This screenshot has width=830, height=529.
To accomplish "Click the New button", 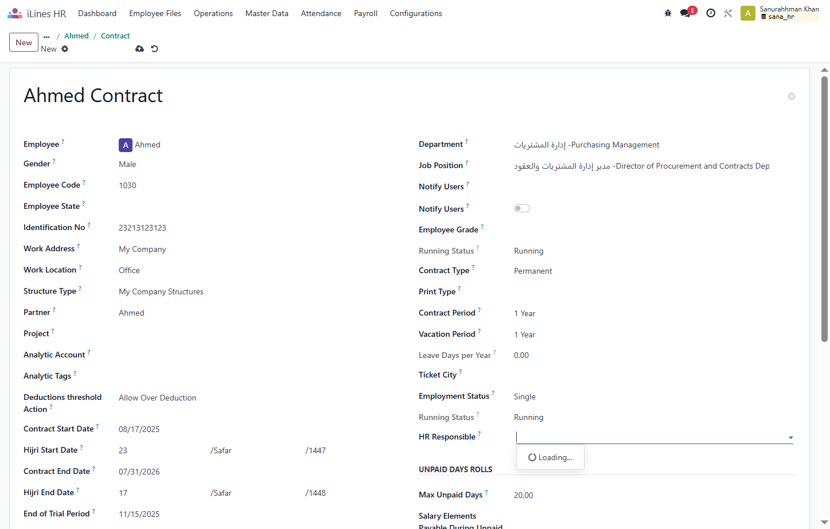I will [x=24, y=42].
